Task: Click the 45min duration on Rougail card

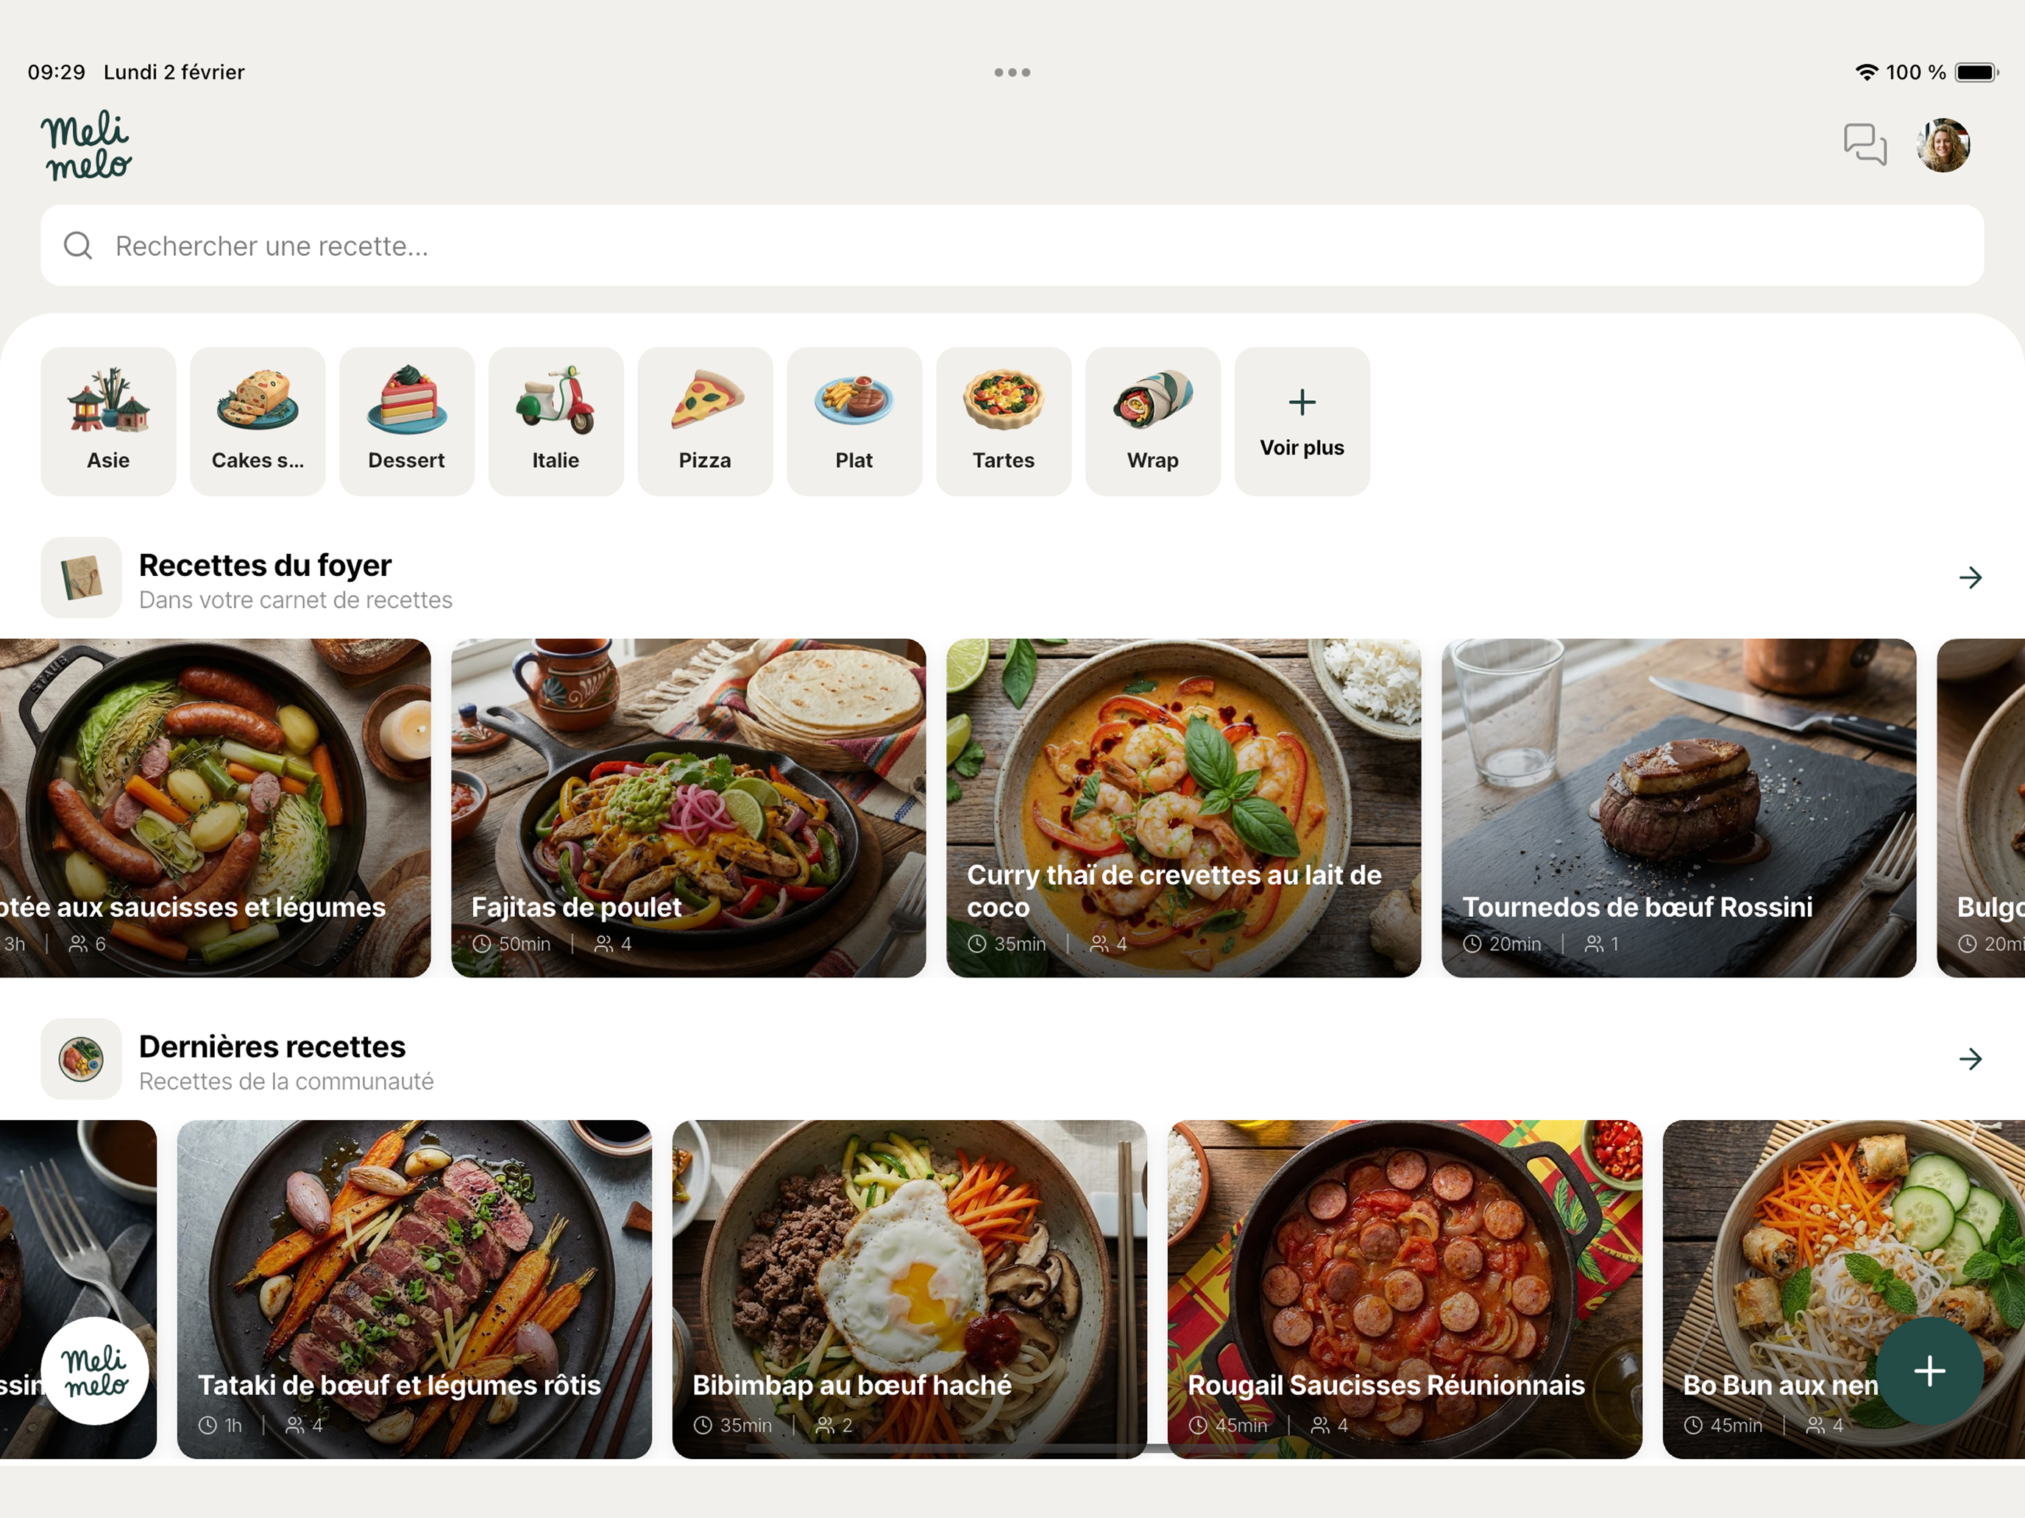Action: coord(1241,1425)
